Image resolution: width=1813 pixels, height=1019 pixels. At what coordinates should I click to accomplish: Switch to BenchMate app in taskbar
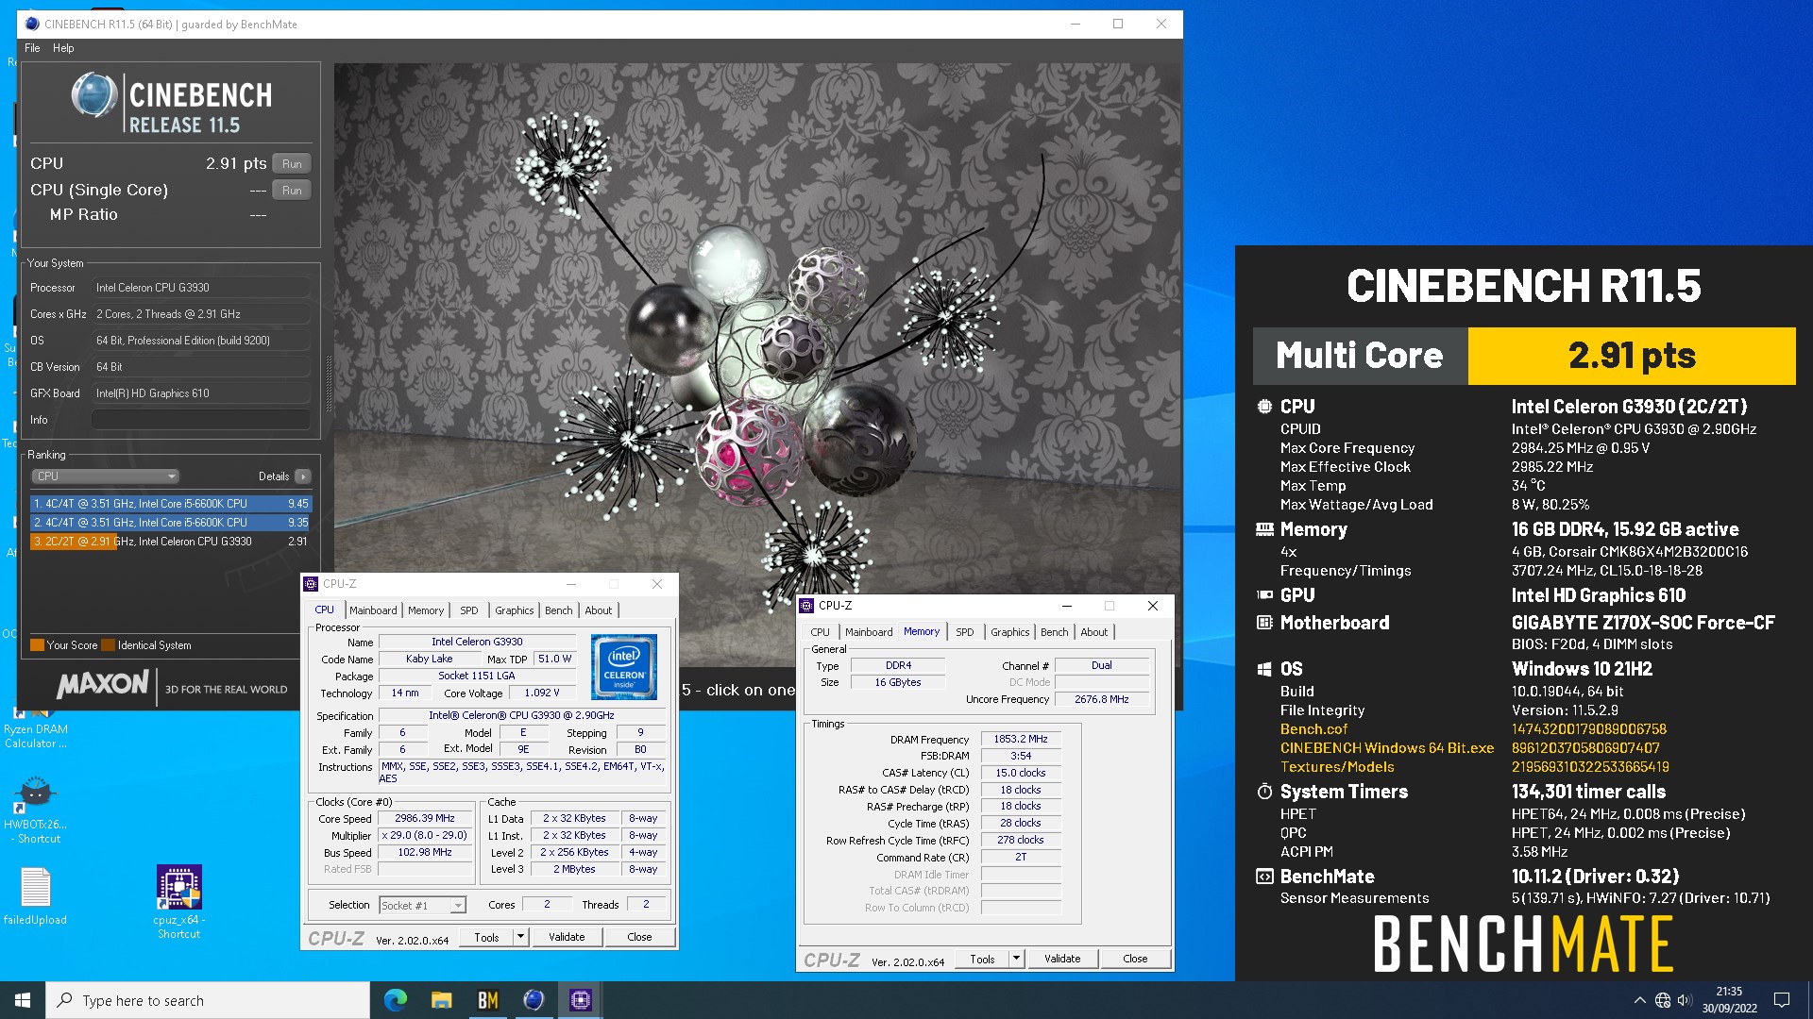pos(488,1000)
